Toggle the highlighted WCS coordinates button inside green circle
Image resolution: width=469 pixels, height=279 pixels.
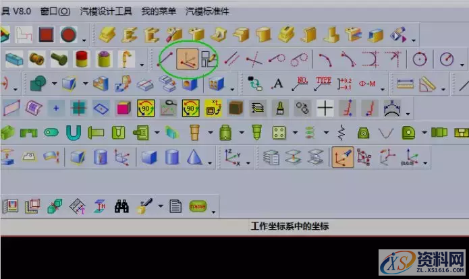(187, 59)
